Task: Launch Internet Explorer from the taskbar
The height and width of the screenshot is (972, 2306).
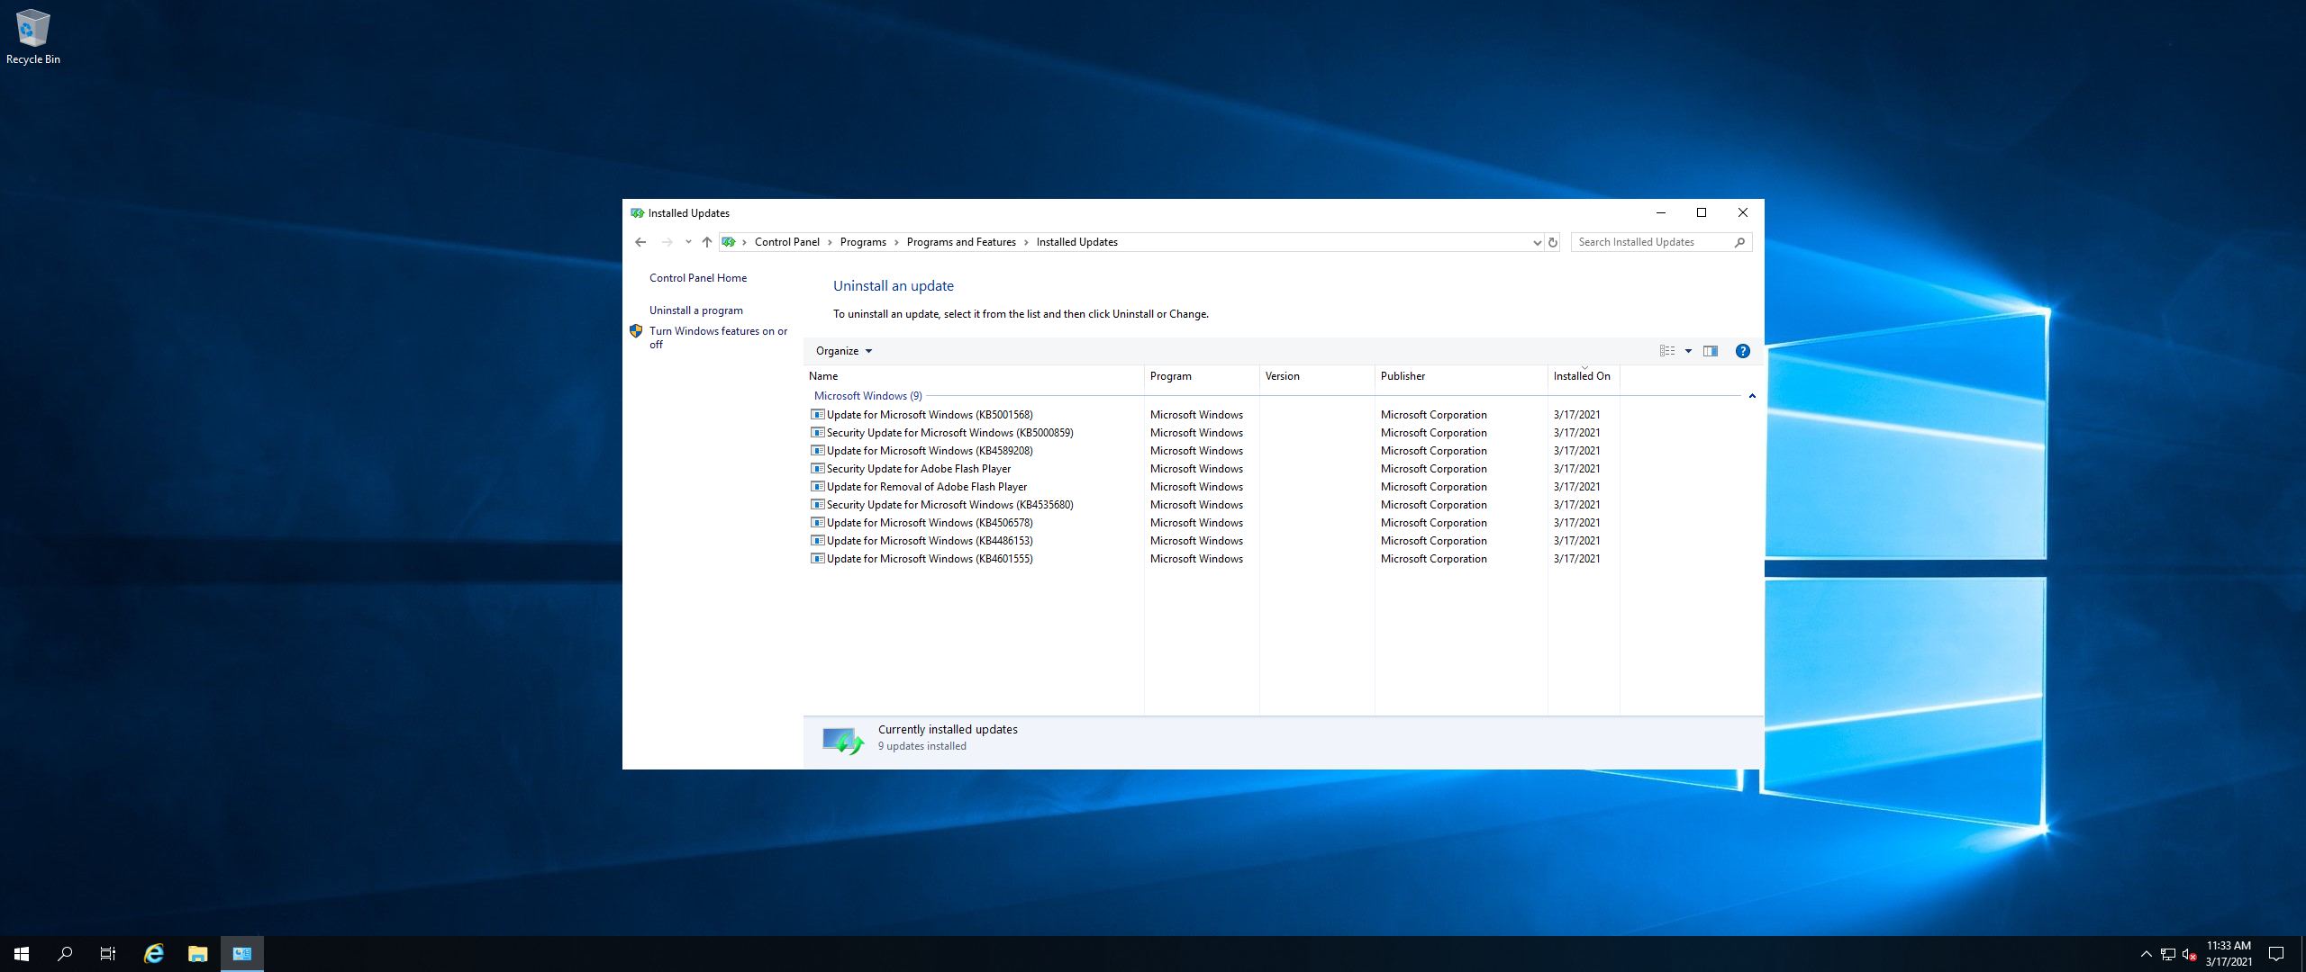Action: click(x=154, y=954)
